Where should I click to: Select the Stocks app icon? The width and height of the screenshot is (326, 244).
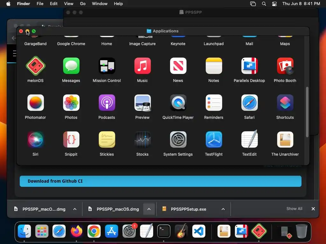(142, 139)
